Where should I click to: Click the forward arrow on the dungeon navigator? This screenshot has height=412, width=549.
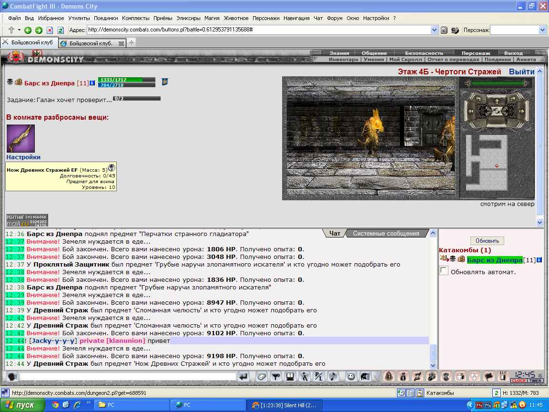click(x=497, y=101)
